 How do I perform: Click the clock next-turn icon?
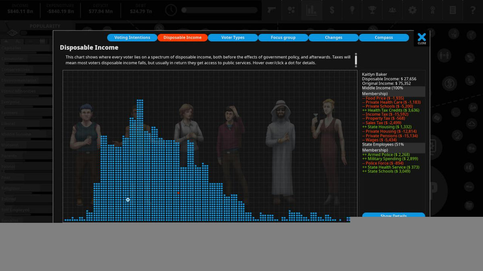click(x=171, y=10)
